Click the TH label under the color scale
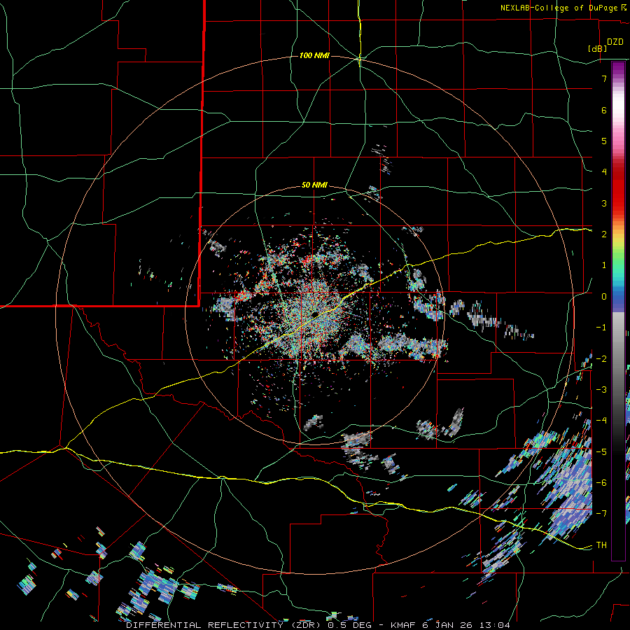 click(601, 545)
